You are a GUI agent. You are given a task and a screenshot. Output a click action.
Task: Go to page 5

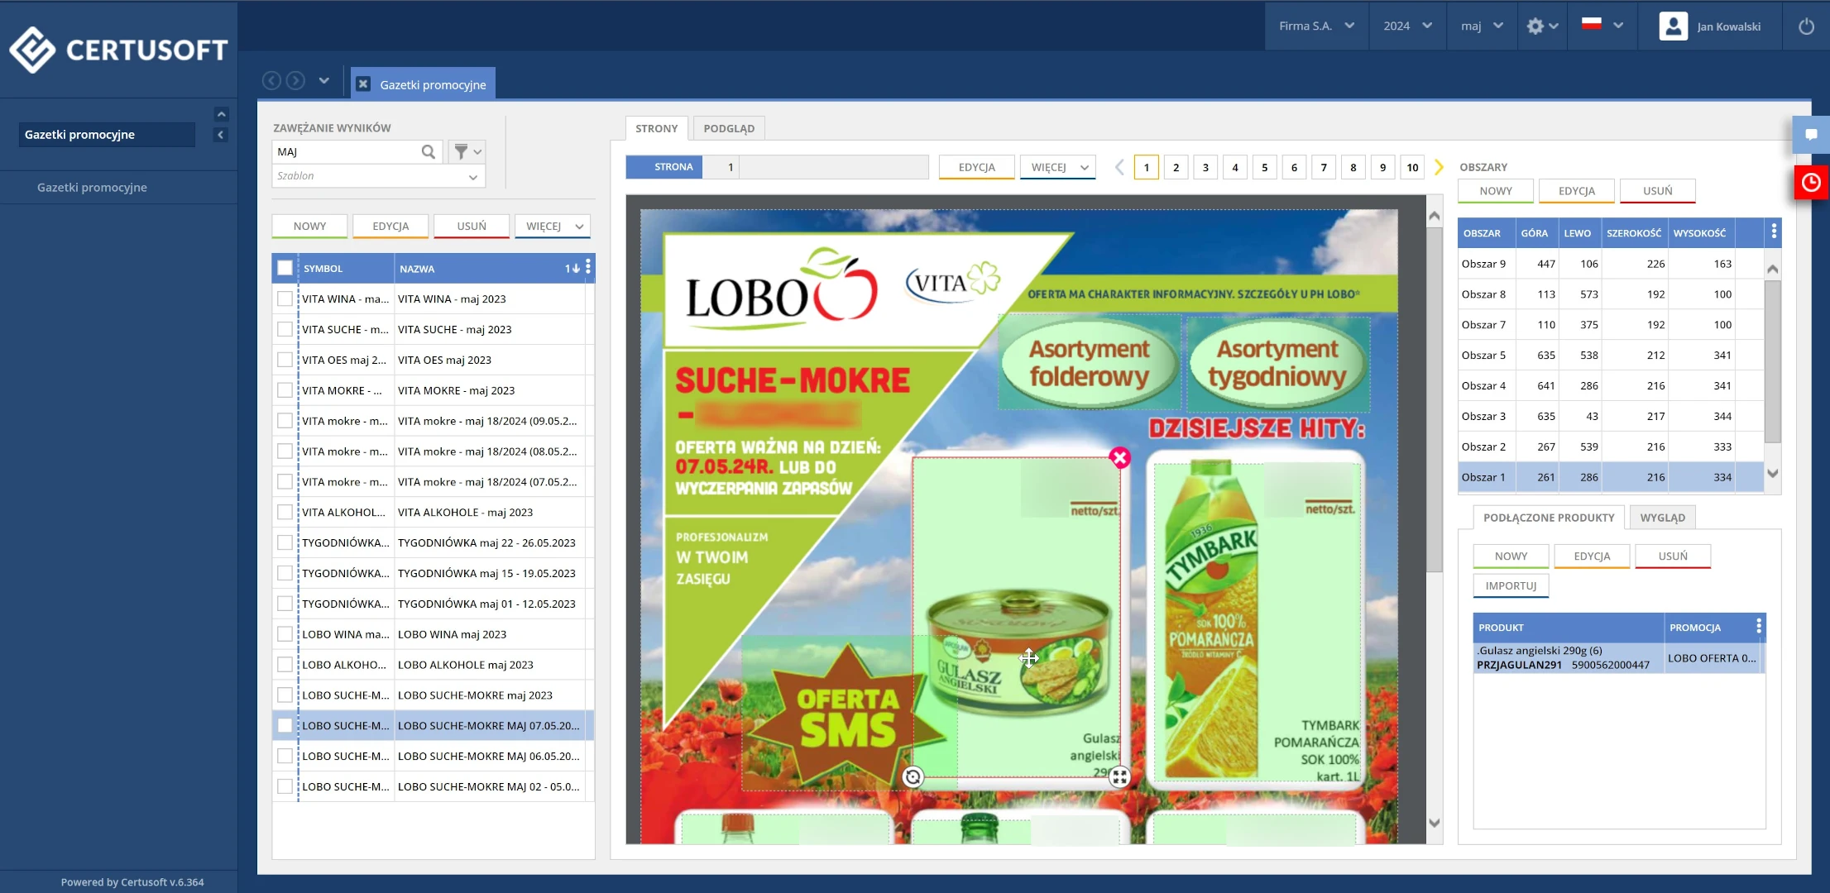pos(1264,167)
